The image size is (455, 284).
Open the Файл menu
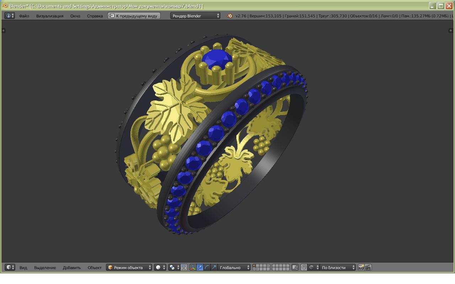pyautogui.click(x=24, y=16)
